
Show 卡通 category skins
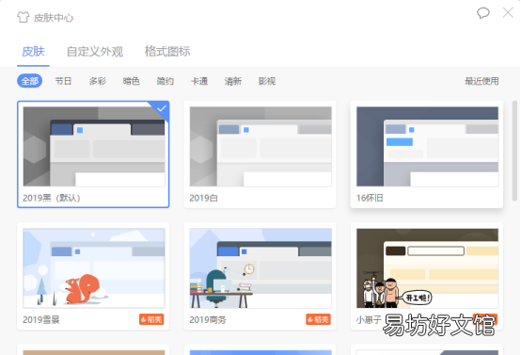click(199, 81)
